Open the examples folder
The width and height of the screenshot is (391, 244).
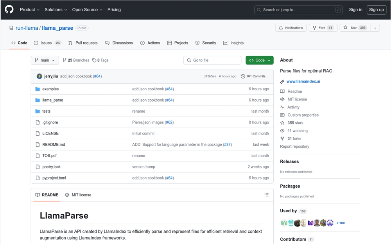click(x=50, y=89)
